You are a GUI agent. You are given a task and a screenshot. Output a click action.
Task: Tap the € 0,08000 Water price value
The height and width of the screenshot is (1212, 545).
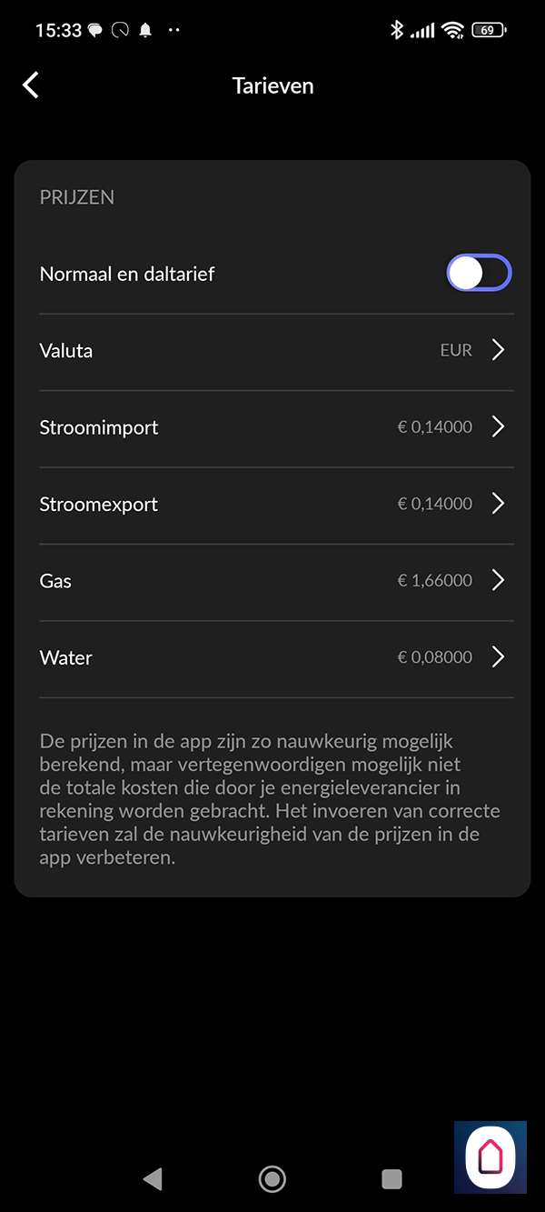[x=434, y=657]
